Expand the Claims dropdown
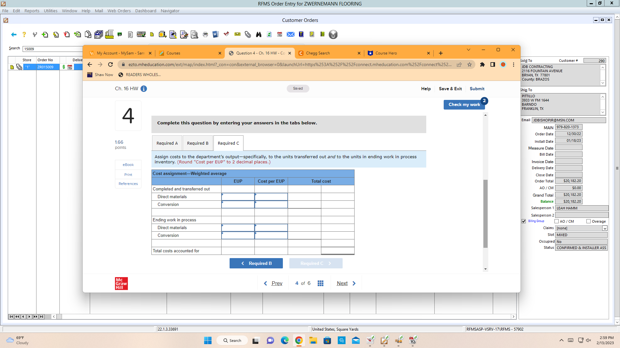This screenshot has width=620, height=348. [x=604, y=228]
